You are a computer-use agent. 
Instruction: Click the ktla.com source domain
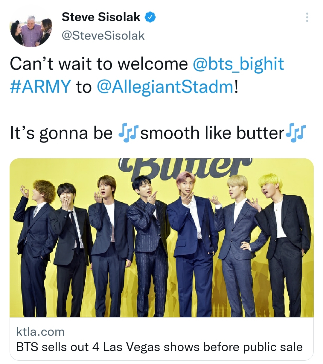[x=40, y=332]
